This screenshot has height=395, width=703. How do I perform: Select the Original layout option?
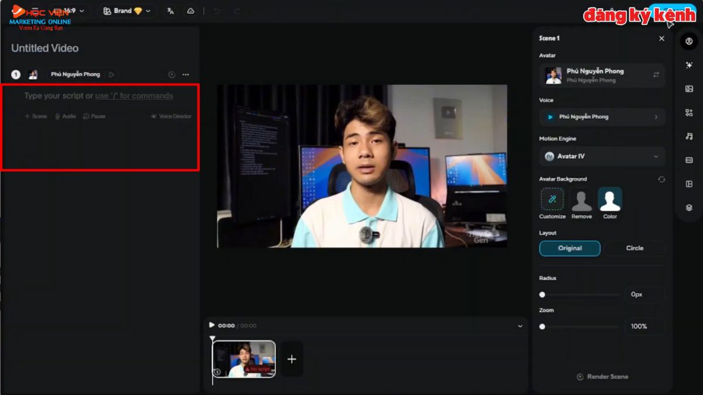(x=569, y=248)
